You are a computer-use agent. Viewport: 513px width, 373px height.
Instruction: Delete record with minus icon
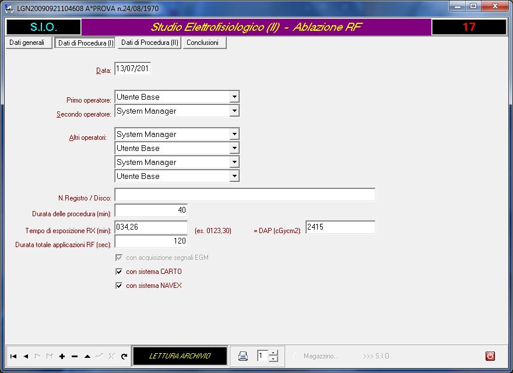pos(75,356)
